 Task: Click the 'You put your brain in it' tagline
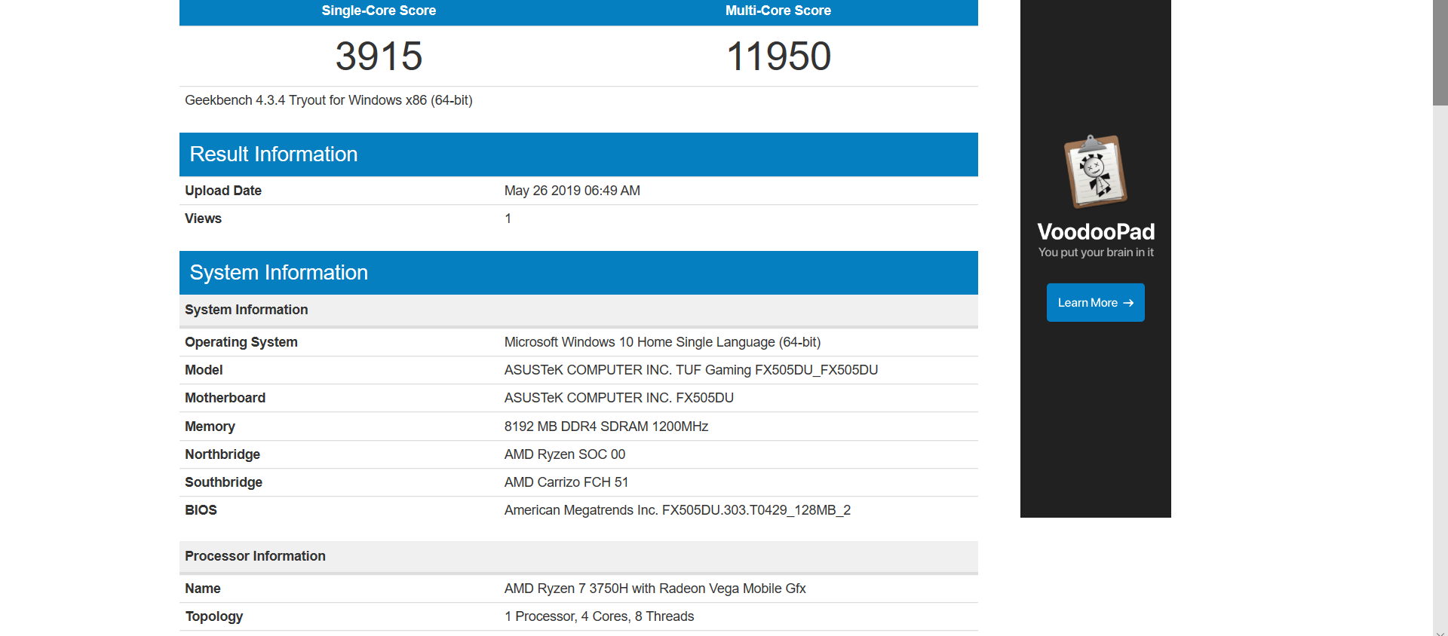(x=1096, y=252)
